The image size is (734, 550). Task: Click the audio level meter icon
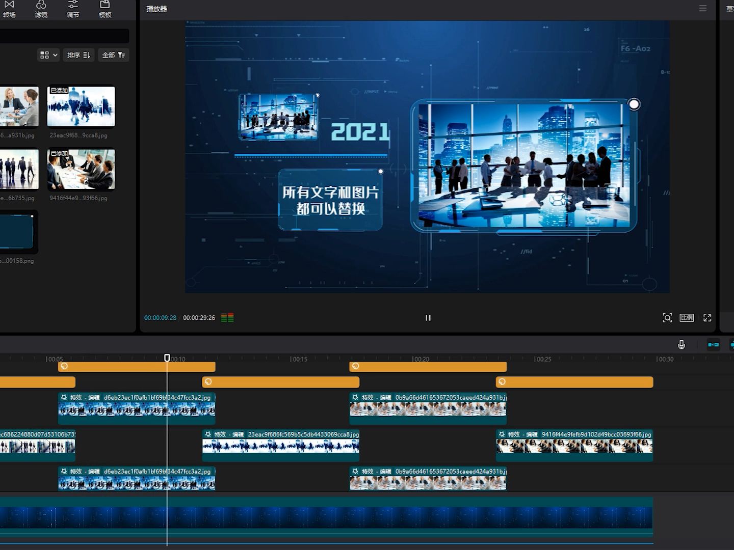227,318
